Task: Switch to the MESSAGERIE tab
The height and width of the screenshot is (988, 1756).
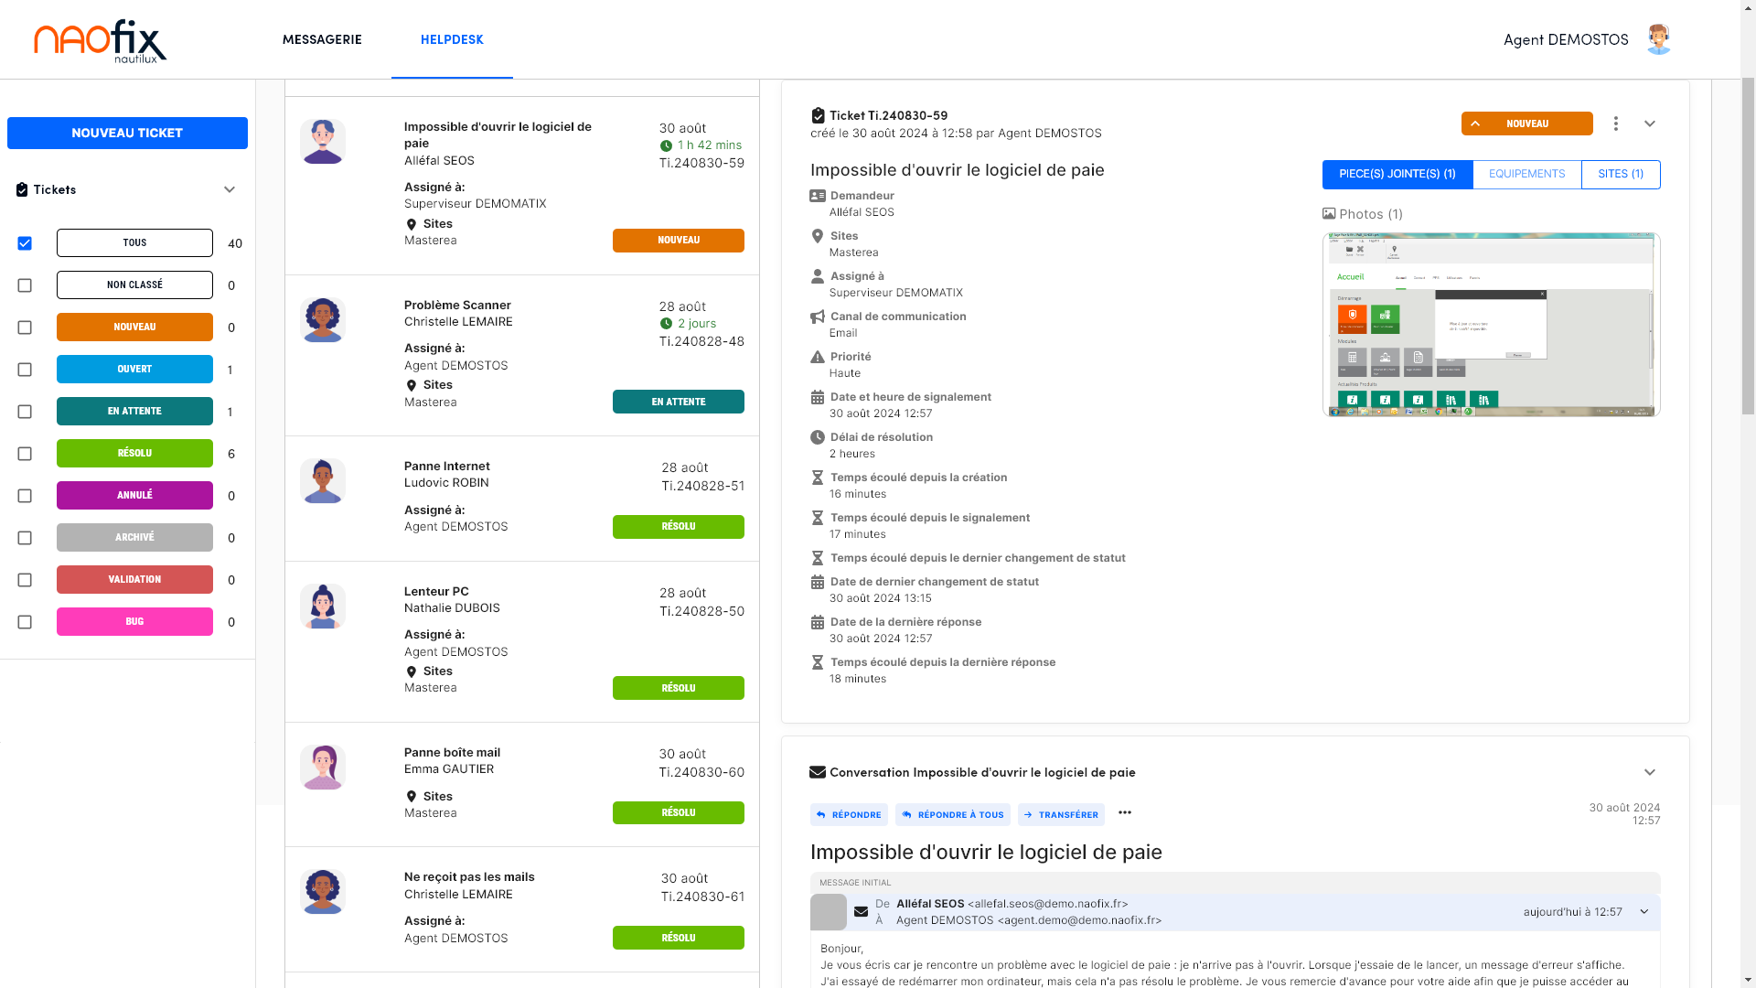Action: coord(321,39)
